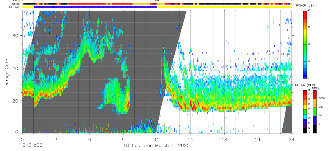Click the 'UT hours on March 1, 2025' axis title
This screenshot has width=328, height=151.
point(157,146)
